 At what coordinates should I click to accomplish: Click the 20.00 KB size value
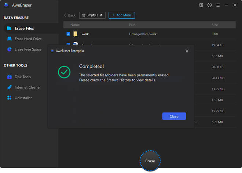pyautogui.click(x=217, y=67)
